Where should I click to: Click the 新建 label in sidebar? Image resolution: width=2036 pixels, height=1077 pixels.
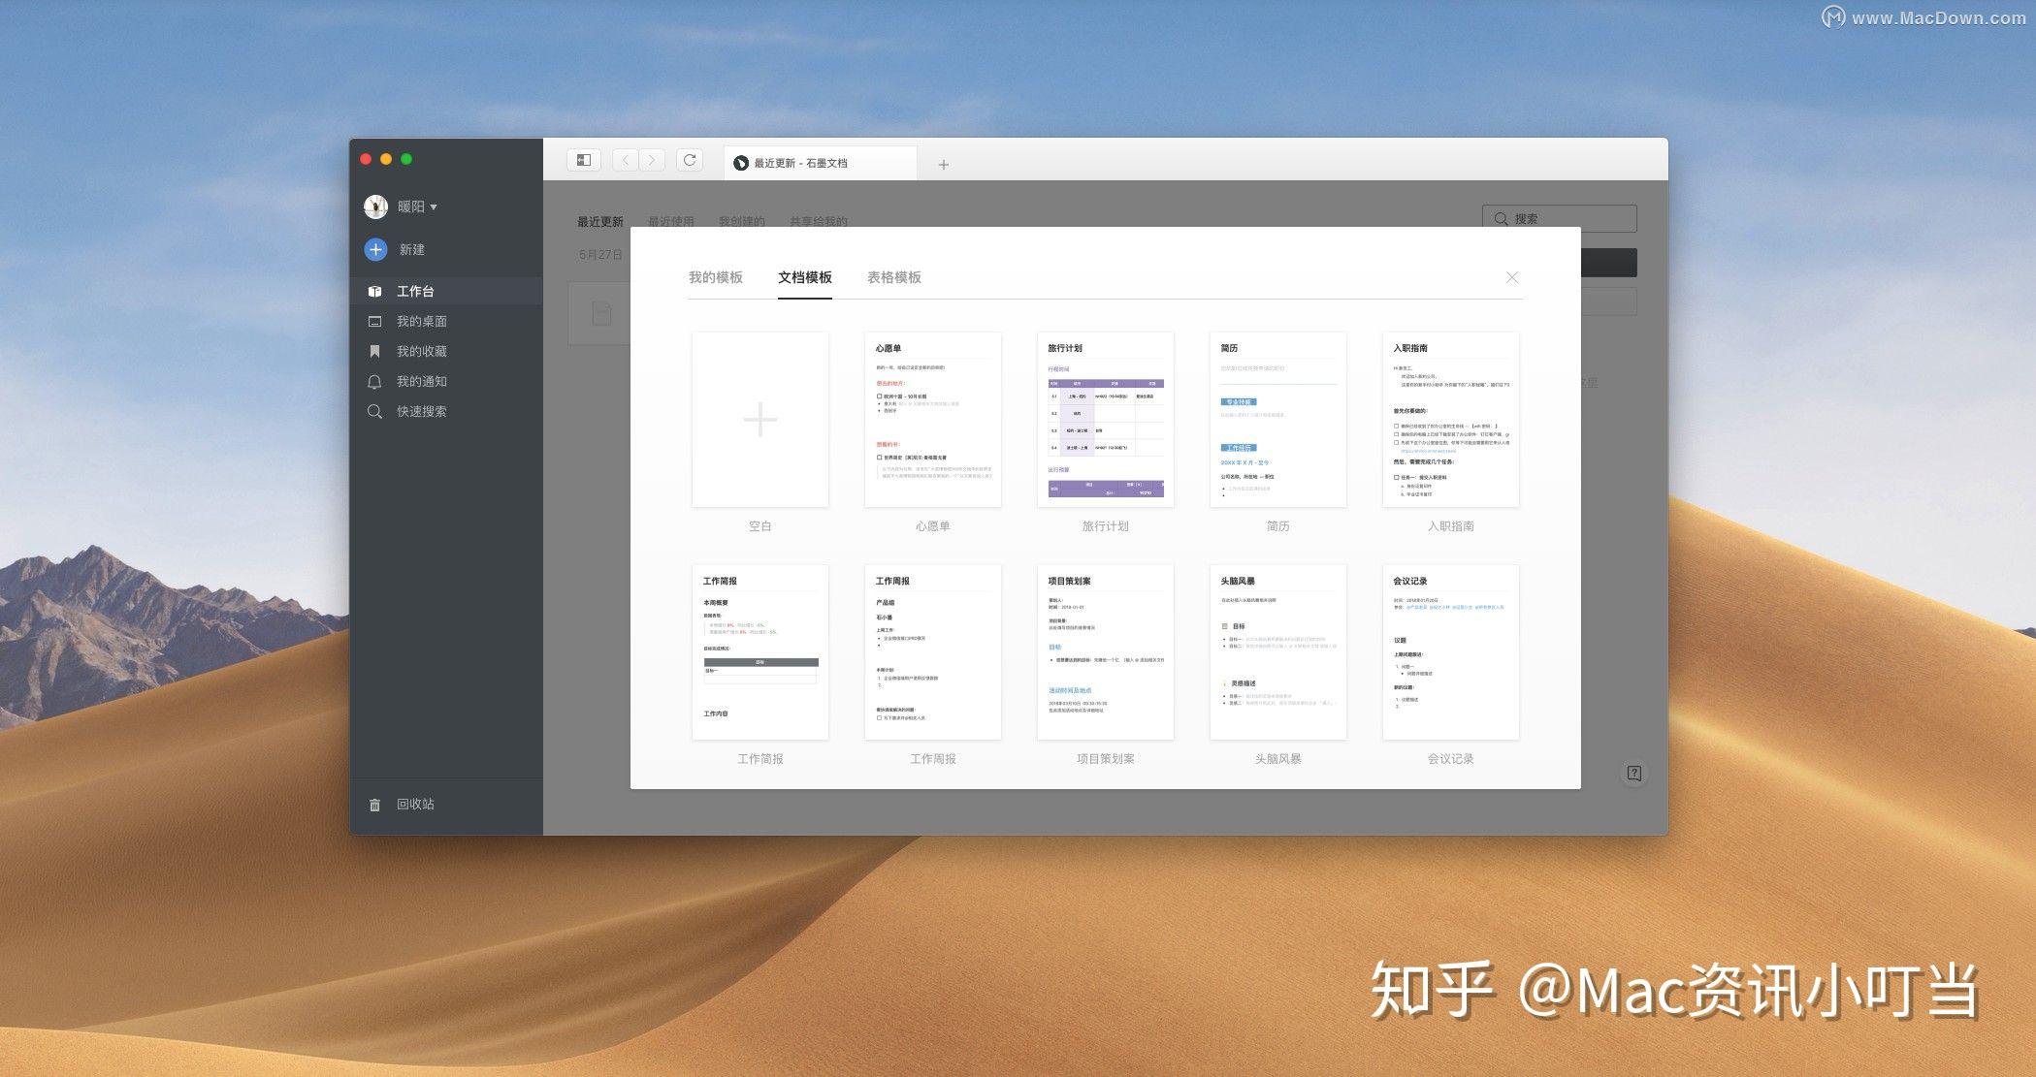[412, 250]
